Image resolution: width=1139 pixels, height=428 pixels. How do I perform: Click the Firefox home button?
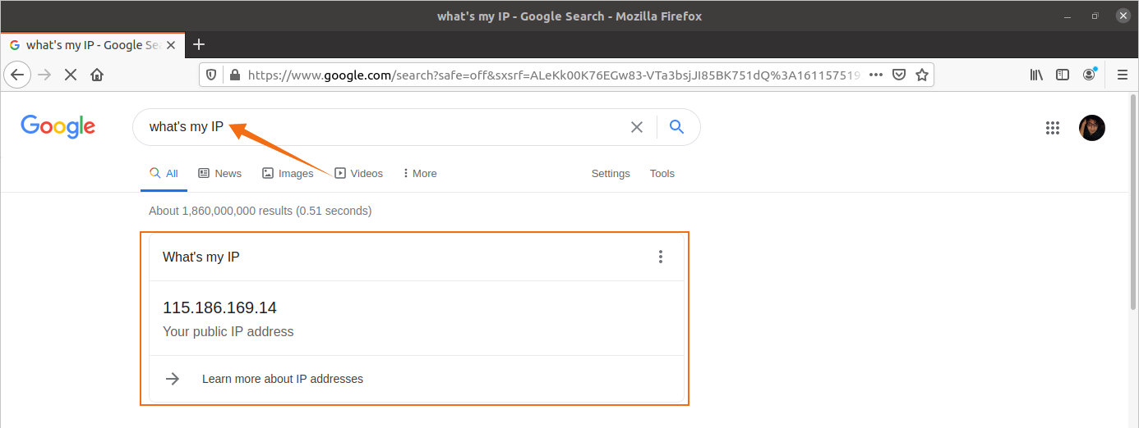[97, 75]
